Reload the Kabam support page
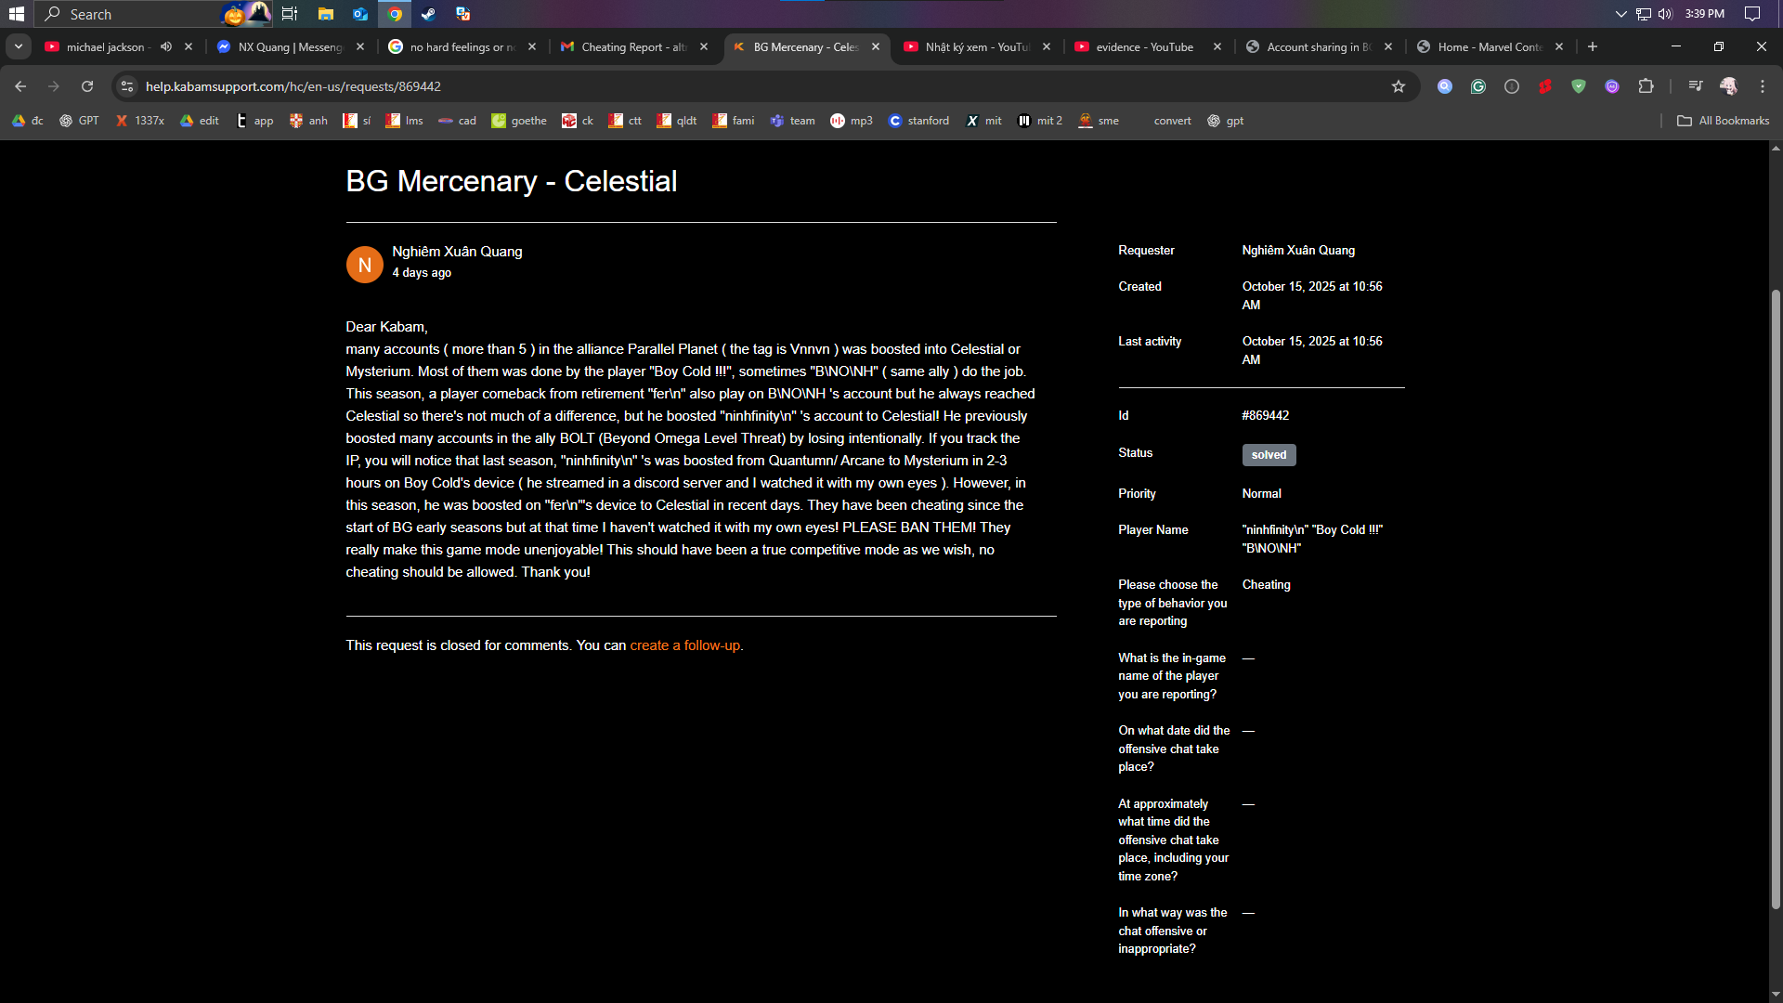This screenshot has width=1783, height=1003. [x=87, y=86]
